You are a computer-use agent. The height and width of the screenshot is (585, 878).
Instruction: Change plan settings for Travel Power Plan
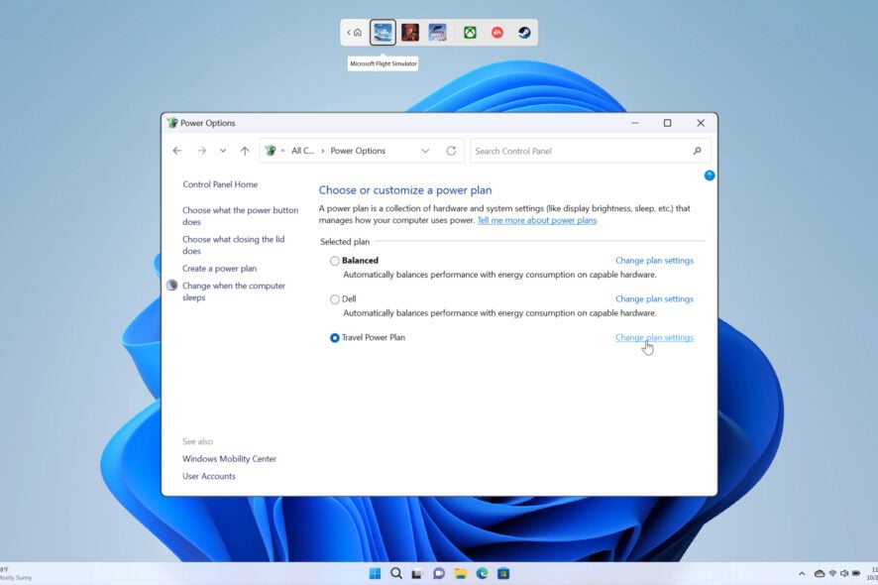point(654,338)
